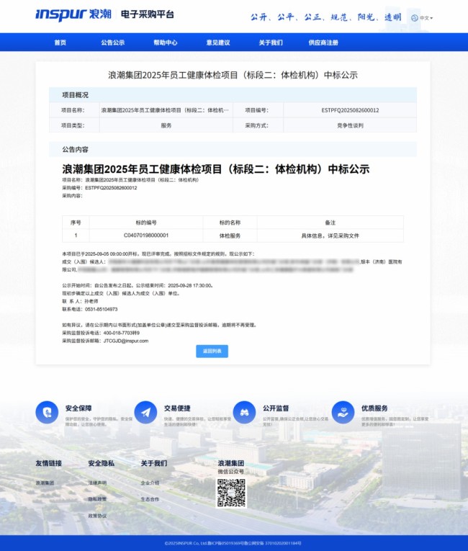Click the 友情链接 footer heading

(x=48, y=464)
